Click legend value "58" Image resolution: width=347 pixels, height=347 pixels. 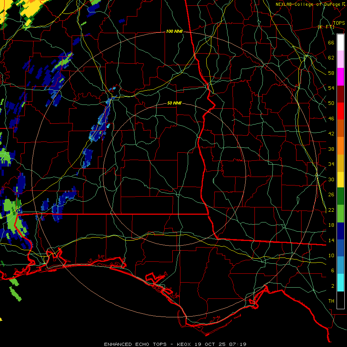331,73
